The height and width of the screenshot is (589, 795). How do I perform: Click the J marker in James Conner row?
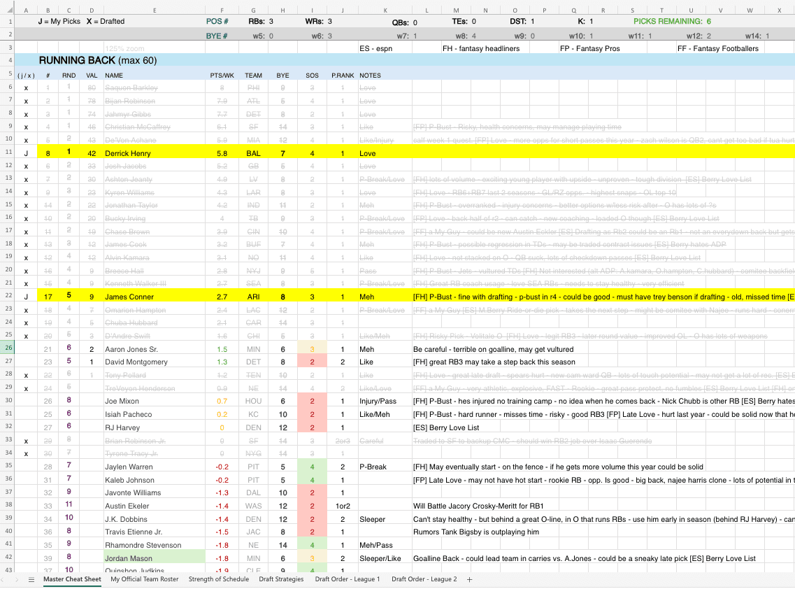(26, 297)
